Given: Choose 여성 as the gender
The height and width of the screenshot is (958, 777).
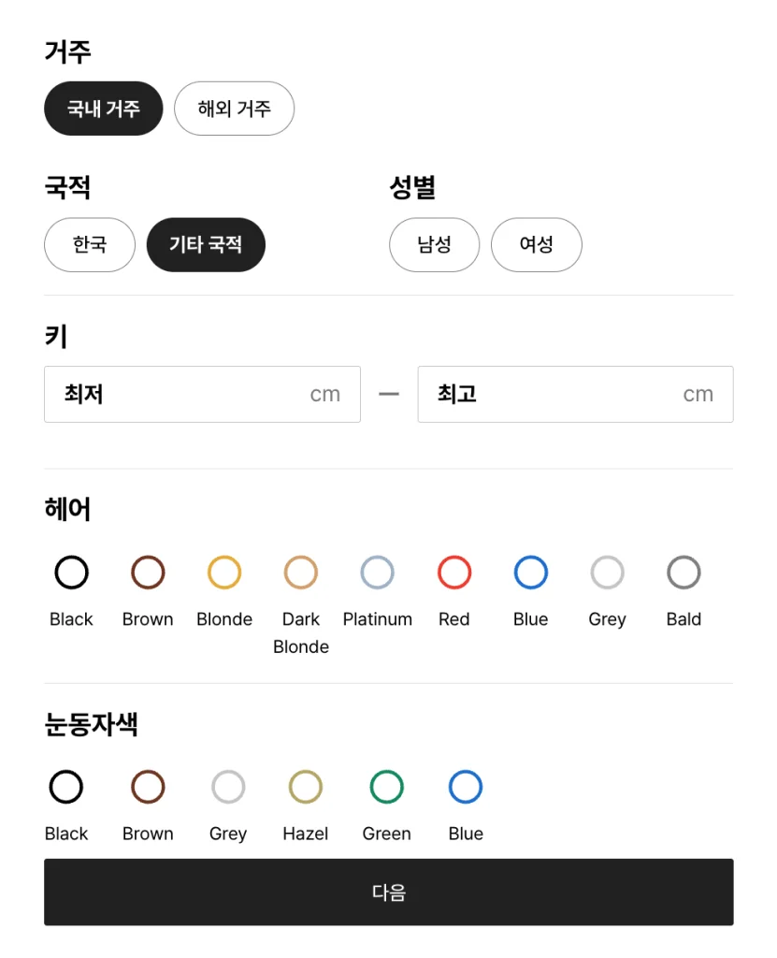Looking at the screenshot, I should [x=536, y=244].
